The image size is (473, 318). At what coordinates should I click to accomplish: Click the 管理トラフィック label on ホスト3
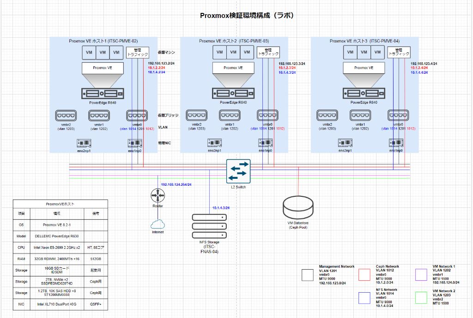[x=398, y=52]
